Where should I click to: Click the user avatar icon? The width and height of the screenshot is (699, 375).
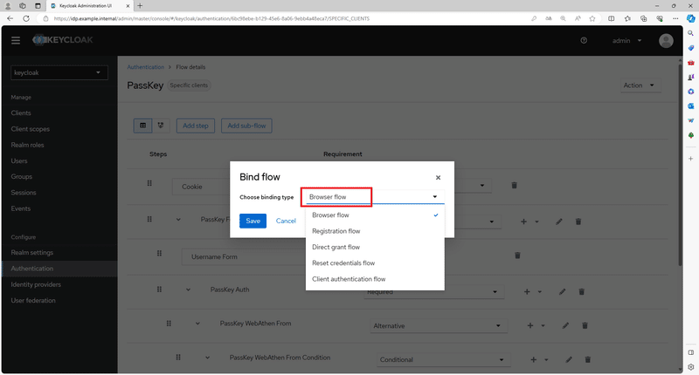[666, 40]
